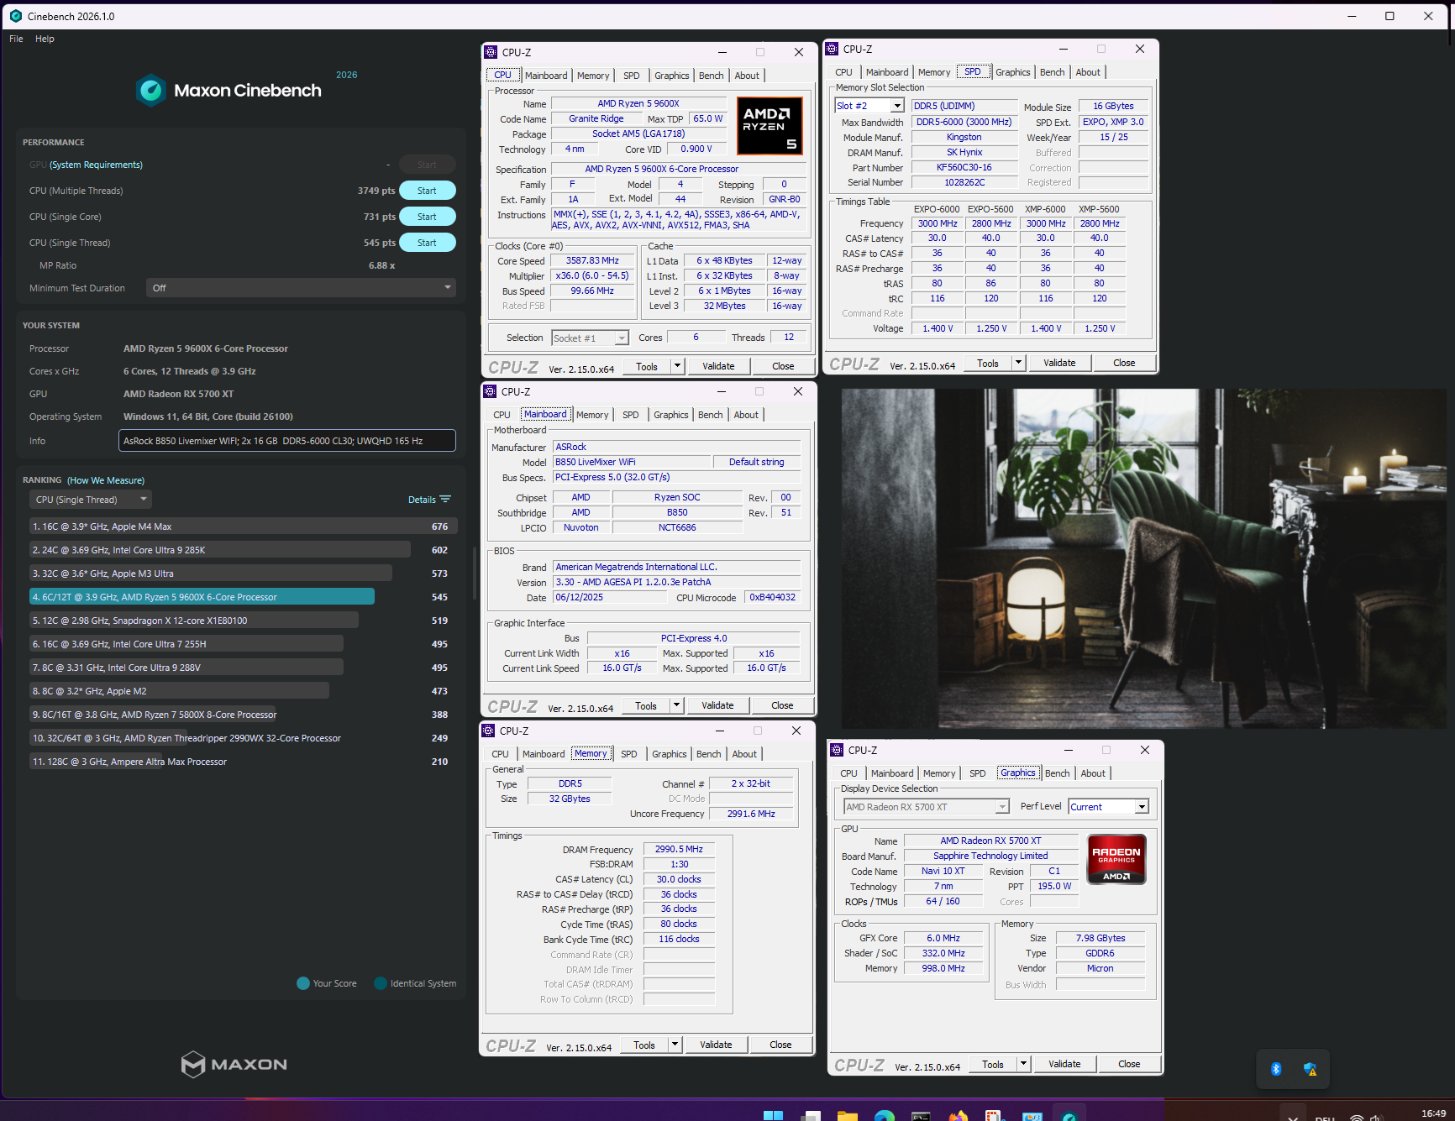Click the title icon of the CPU-Z CPU window
1455x1121 pixels.
[491, 52]
